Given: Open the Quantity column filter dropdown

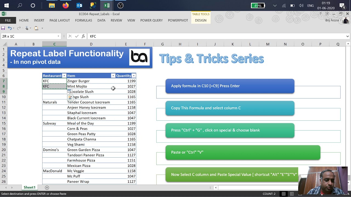Looking at the screenshot, I should pyautogui.click(x=134, y=76).
